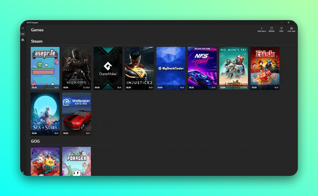
Task: Open No Man's Sky game card
Action: coord(234,68)
